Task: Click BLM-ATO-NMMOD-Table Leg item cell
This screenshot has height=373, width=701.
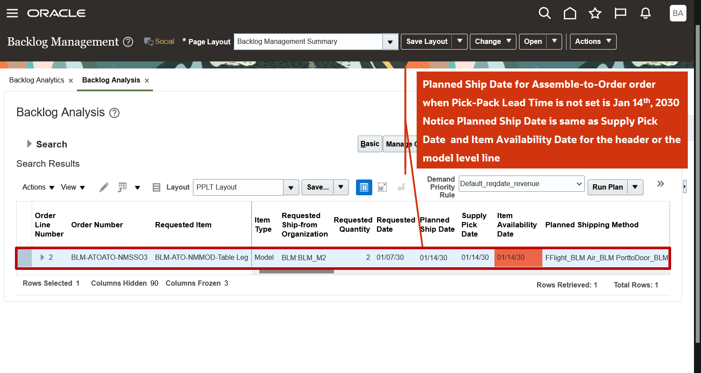Action: click(x=202, y=258)
